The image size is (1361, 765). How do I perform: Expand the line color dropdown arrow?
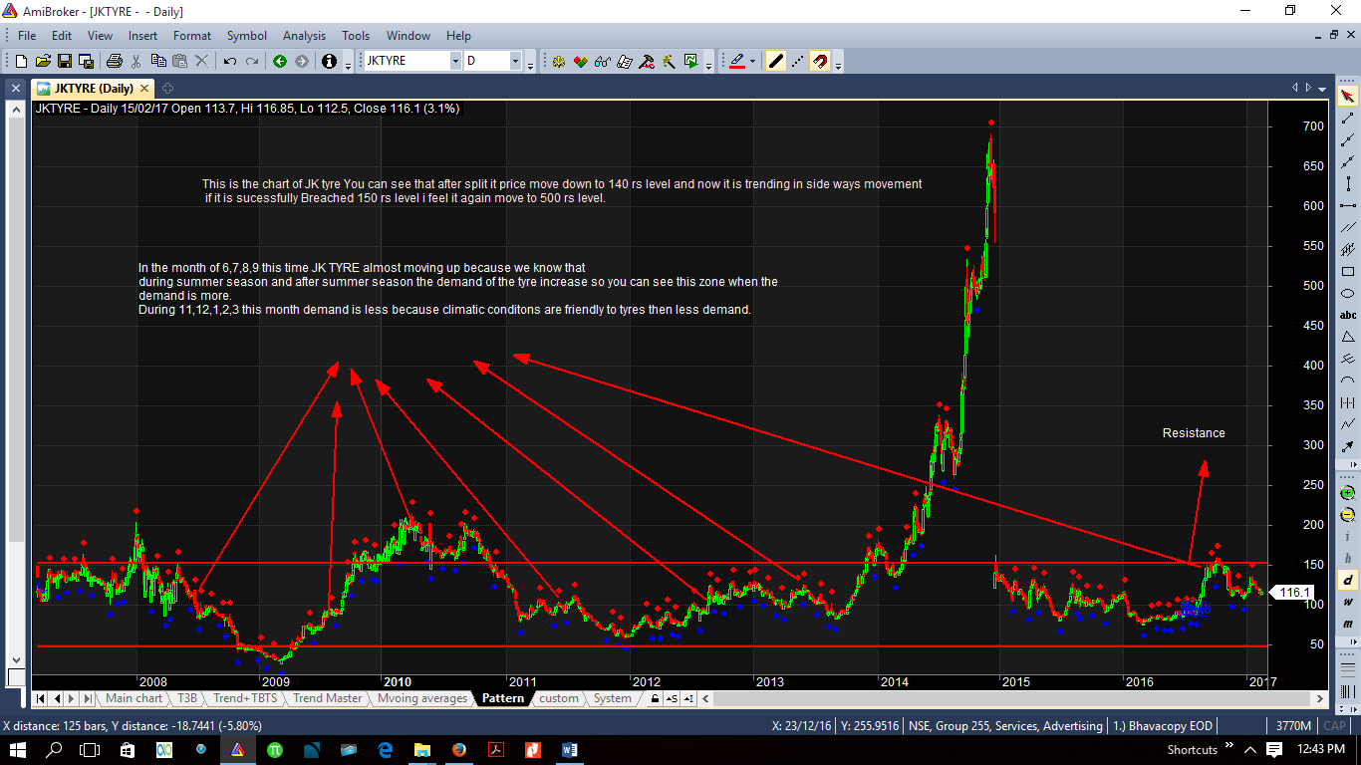(752, 61)
